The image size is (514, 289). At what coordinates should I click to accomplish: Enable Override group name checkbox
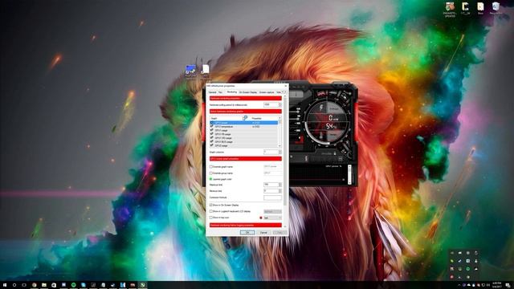pos(211,173)
